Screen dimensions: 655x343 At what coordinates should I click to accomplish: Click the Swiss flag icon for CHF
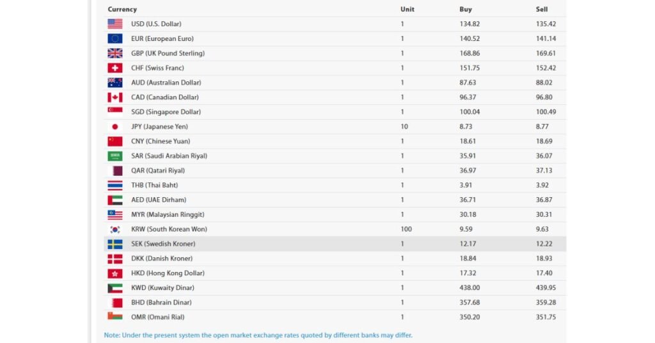tap(115, 68)
